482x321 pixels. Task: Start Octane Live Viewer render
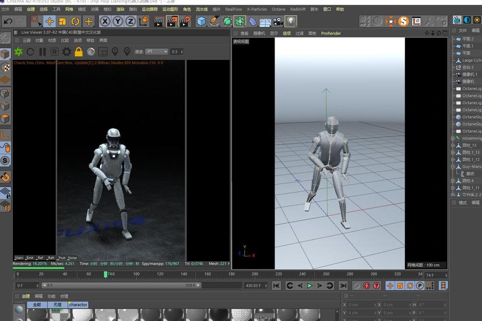(18, 51)
